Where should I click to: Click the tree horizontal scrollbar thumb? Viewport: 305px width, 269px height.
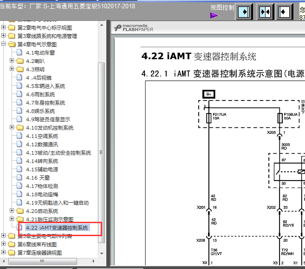(43, 261)
